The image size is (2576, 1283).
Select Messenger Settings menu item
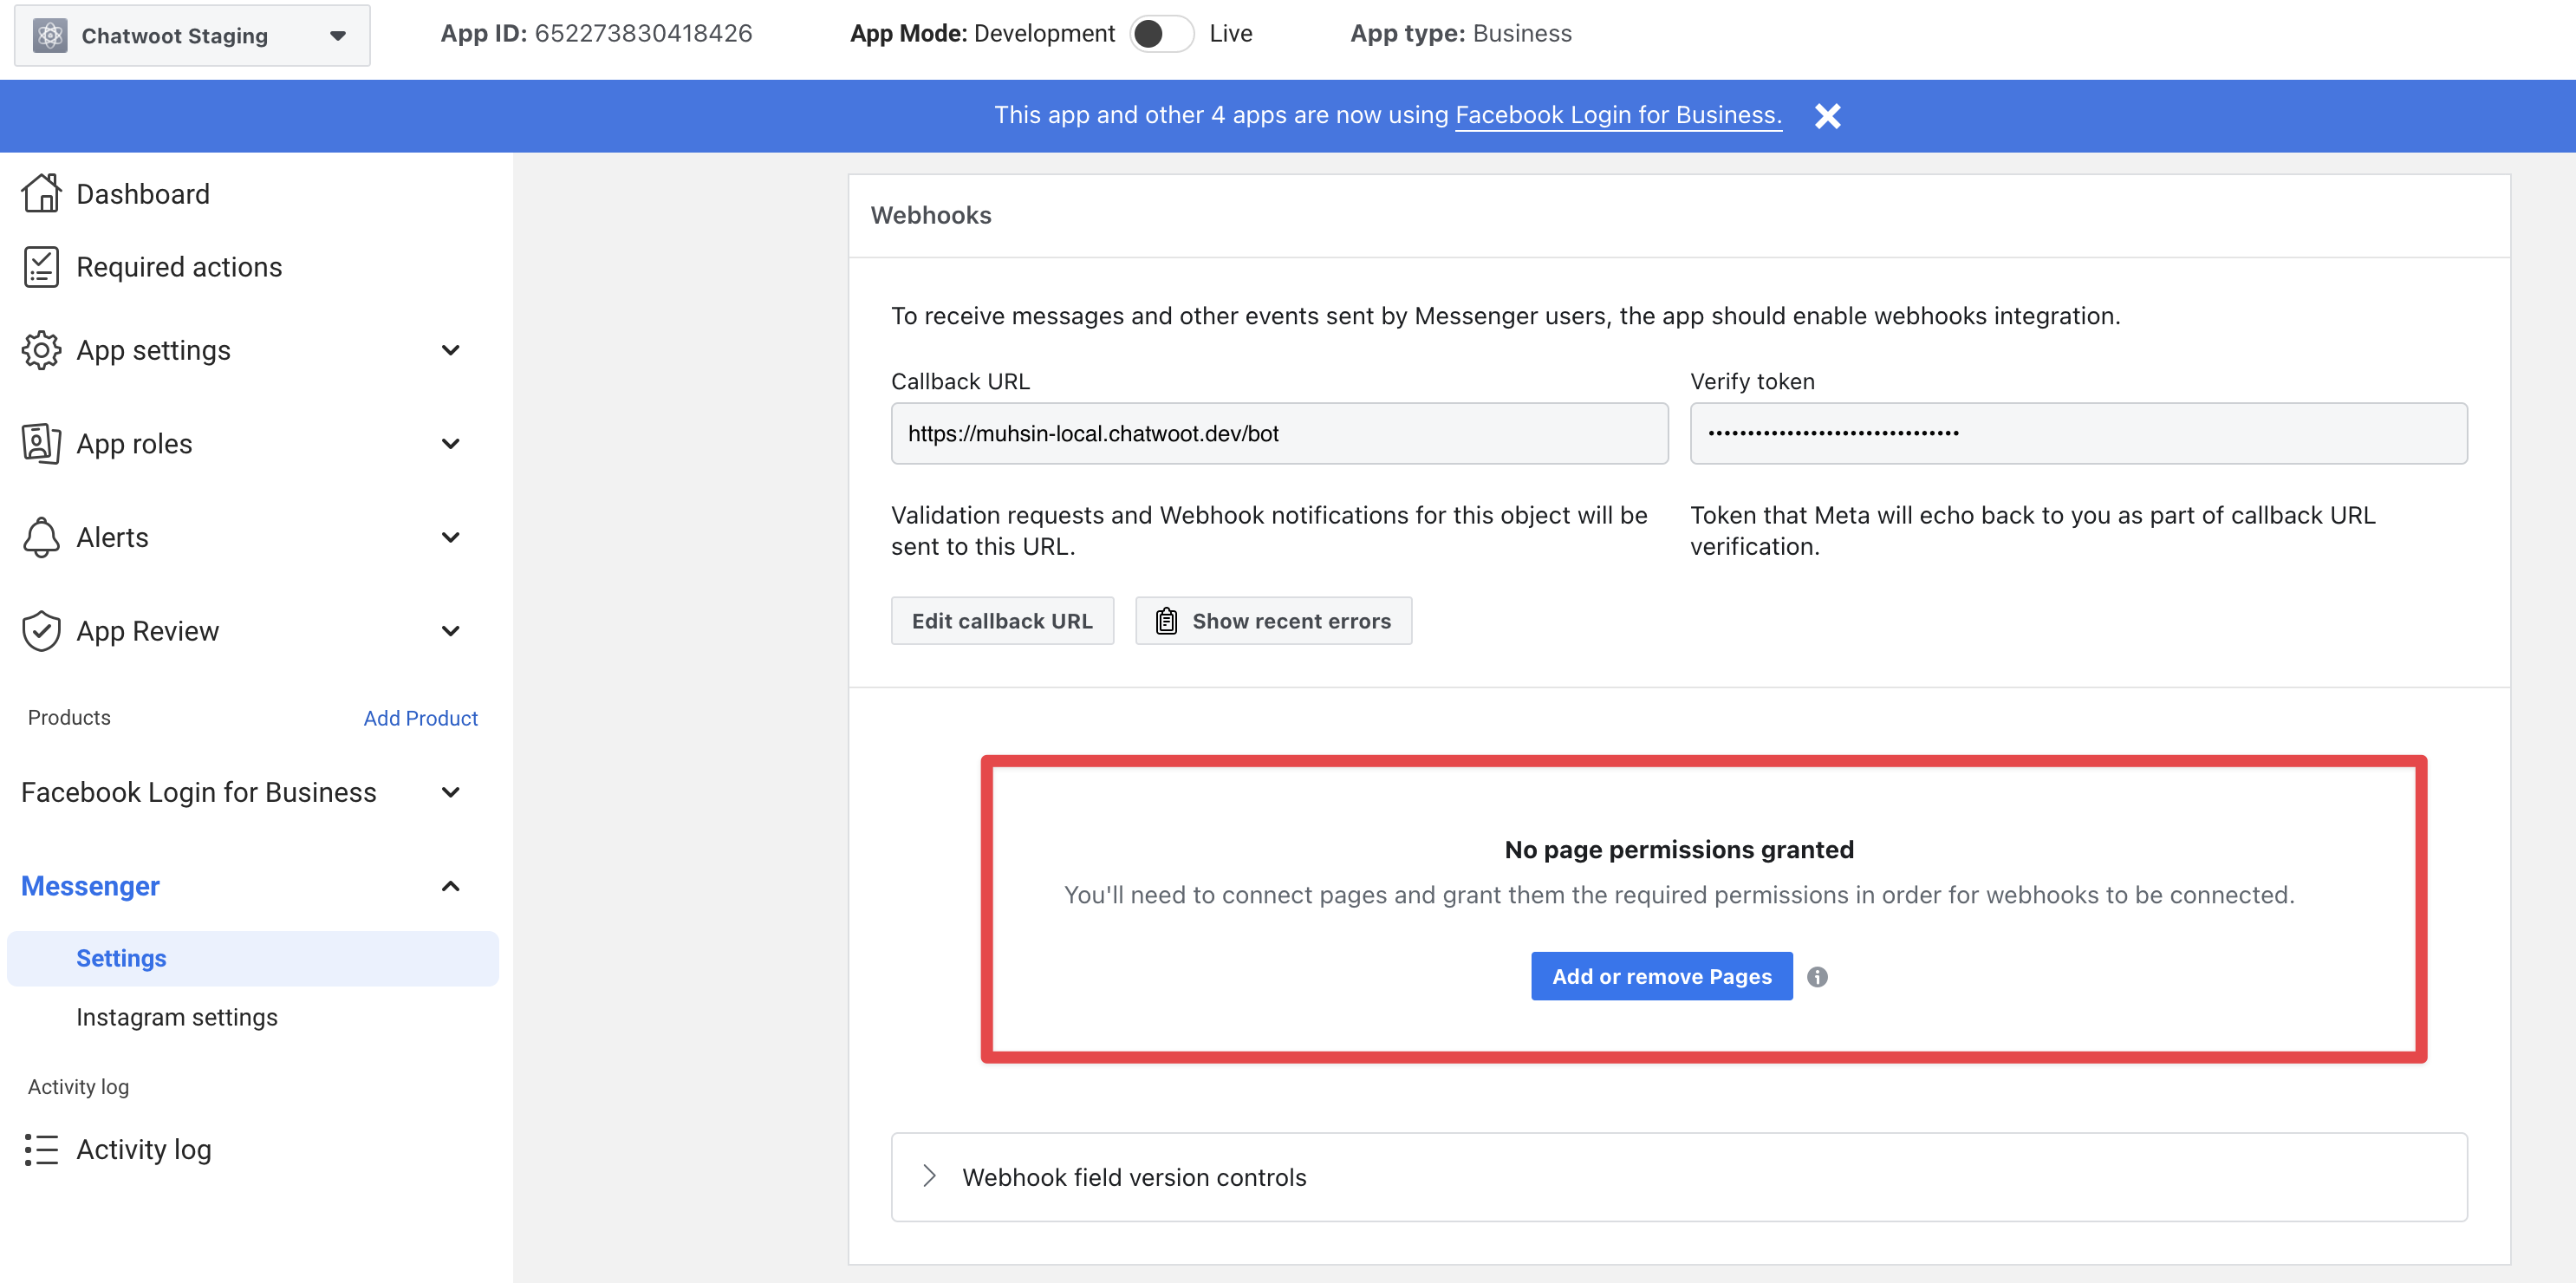pyautogui.click(x=120, y=956)
